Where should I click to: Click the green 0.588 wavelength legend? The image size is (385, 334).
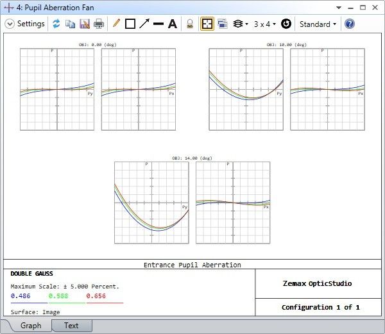(58, 296)
